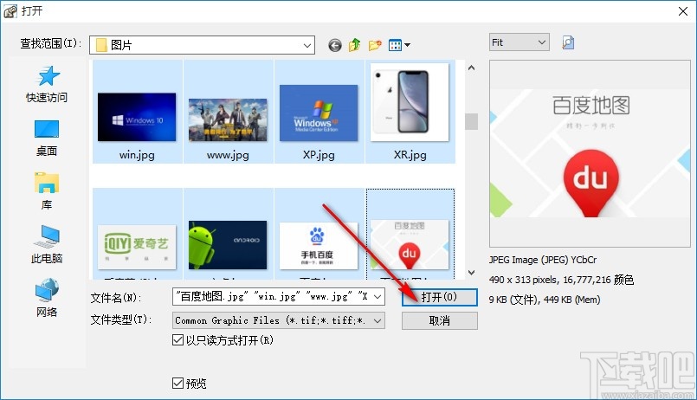The width and height of the screenshot is (697, 400).
Task: Open the view menu icon
Action: click(399, 45)
